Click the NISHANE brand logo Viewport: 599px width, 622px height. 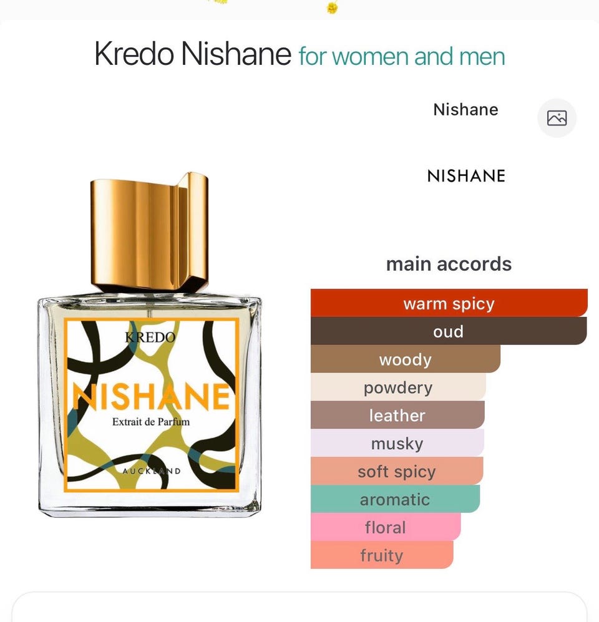click(x=466, y=176)
